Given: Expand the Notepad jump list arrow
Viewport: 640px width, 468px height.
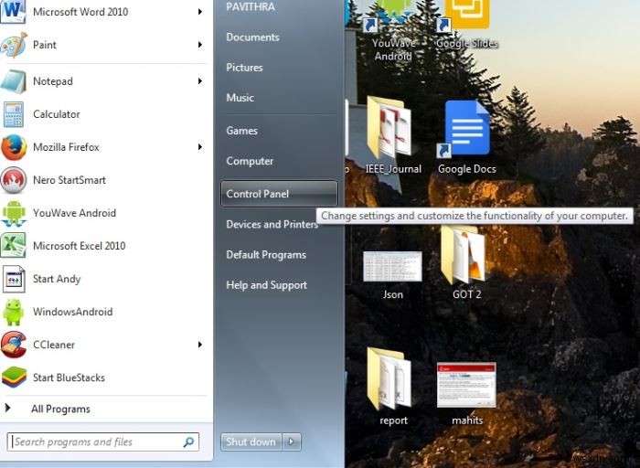Looking at the screenshot, I should coord(200,80).
